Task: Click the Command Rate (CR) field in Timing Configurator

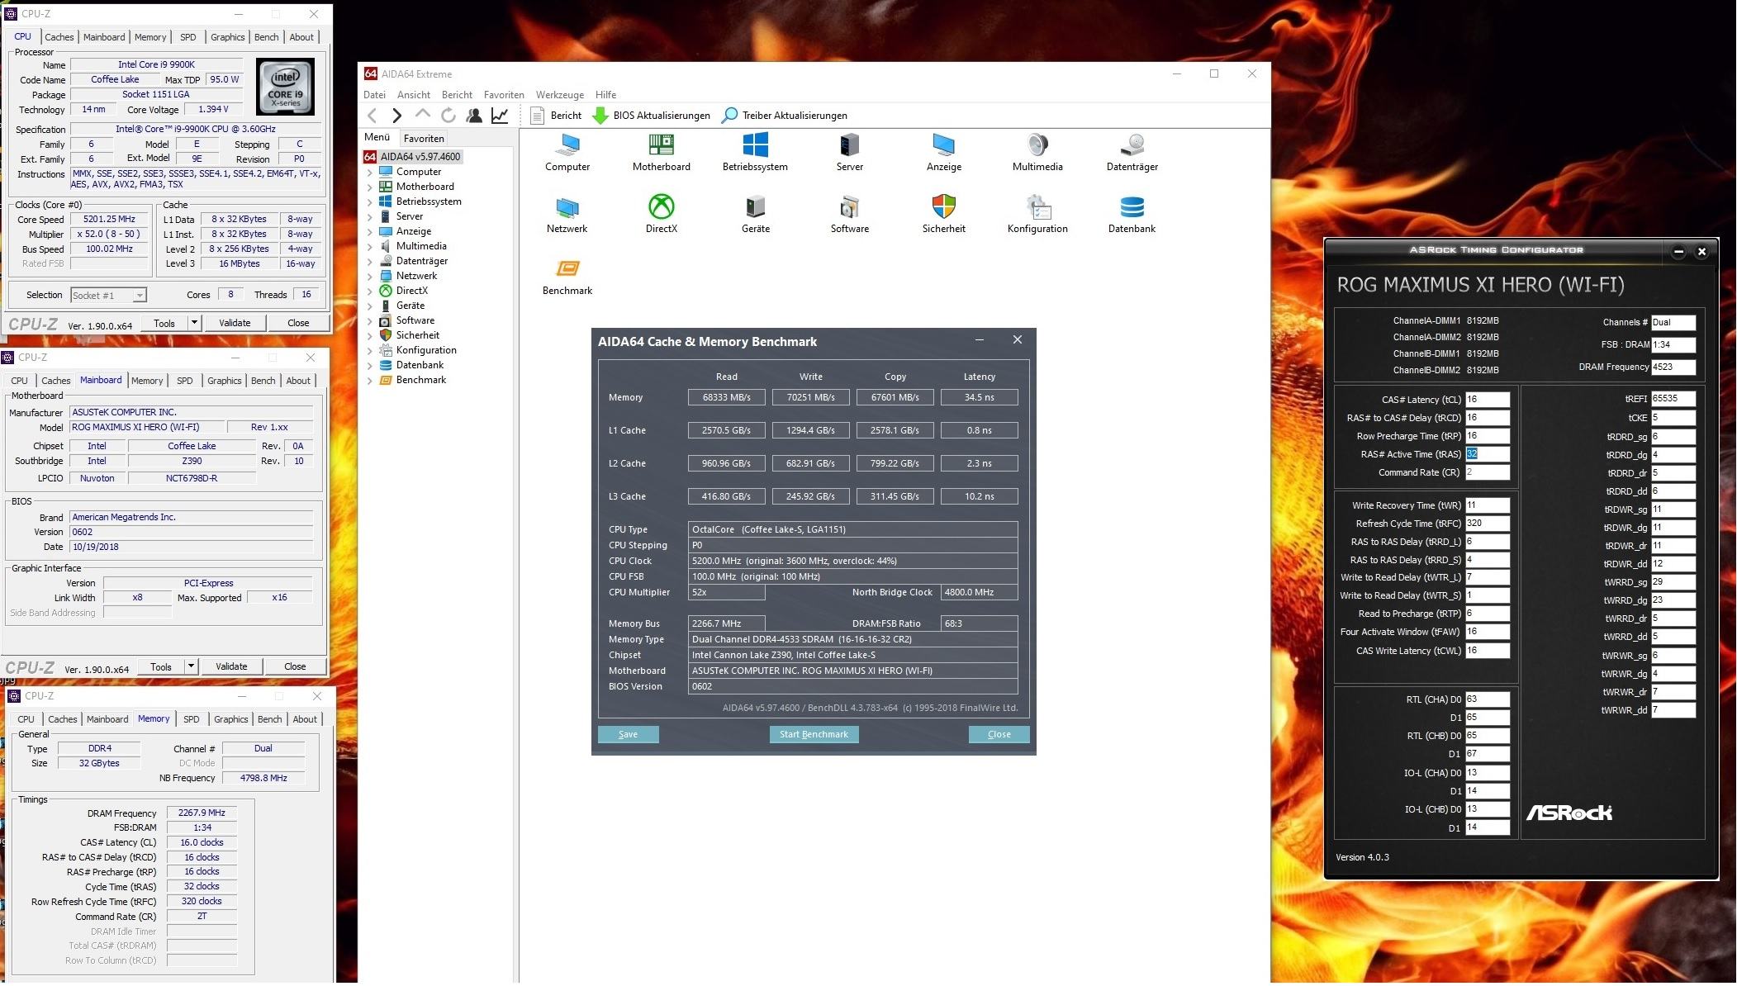Action: [x=1487, y=472]
